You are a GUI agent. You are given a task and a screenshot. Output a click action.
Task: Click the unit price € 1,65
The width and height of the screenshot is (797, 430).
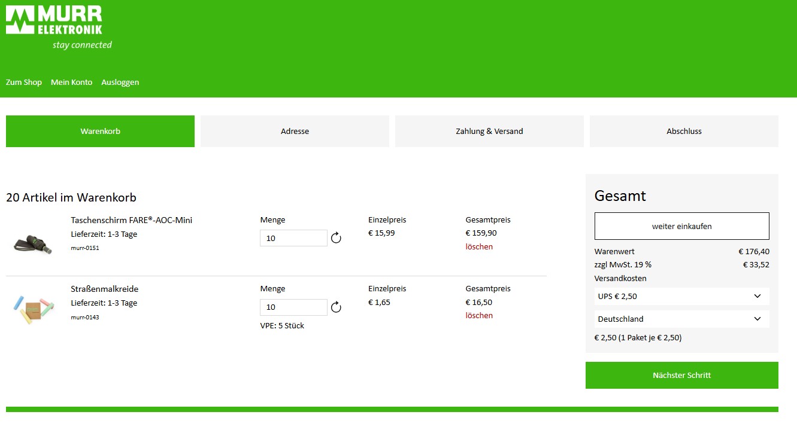[379, 303]
